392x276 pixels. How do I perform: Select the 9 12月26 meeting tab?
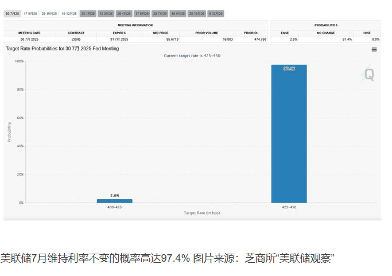coord(215,13)
